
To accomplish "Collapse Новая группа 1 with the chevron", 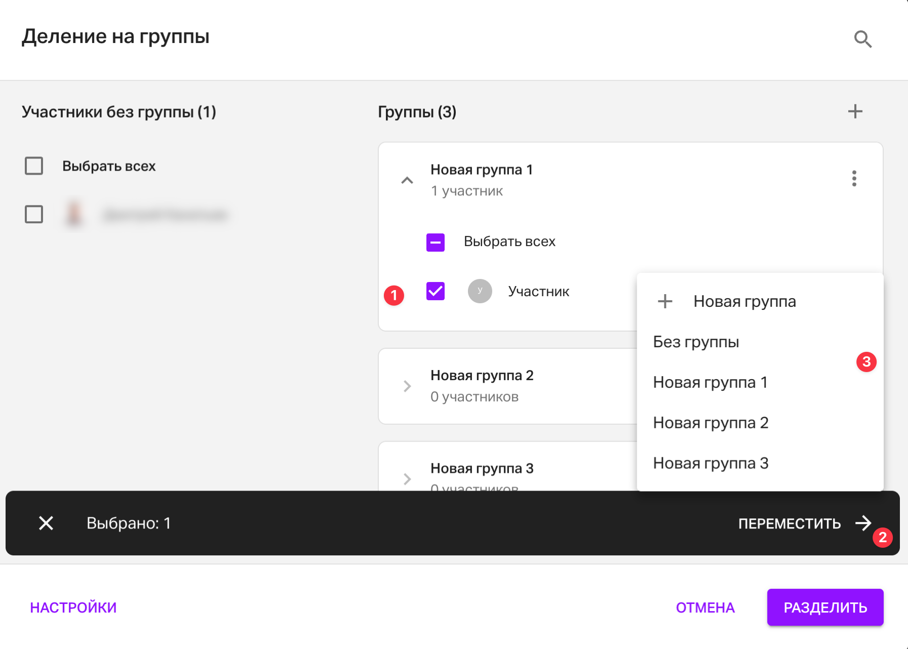I will coord(407,180).
